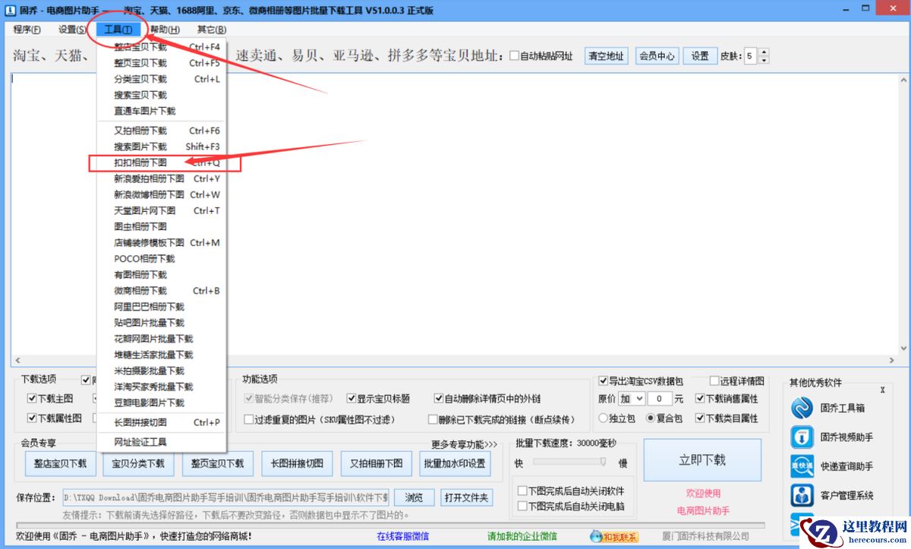Select 直通车图片下载 menu entry
Image resolution: width=911 pixels, height=549 pixels.
pyautogui.click(x=162, y=111)
